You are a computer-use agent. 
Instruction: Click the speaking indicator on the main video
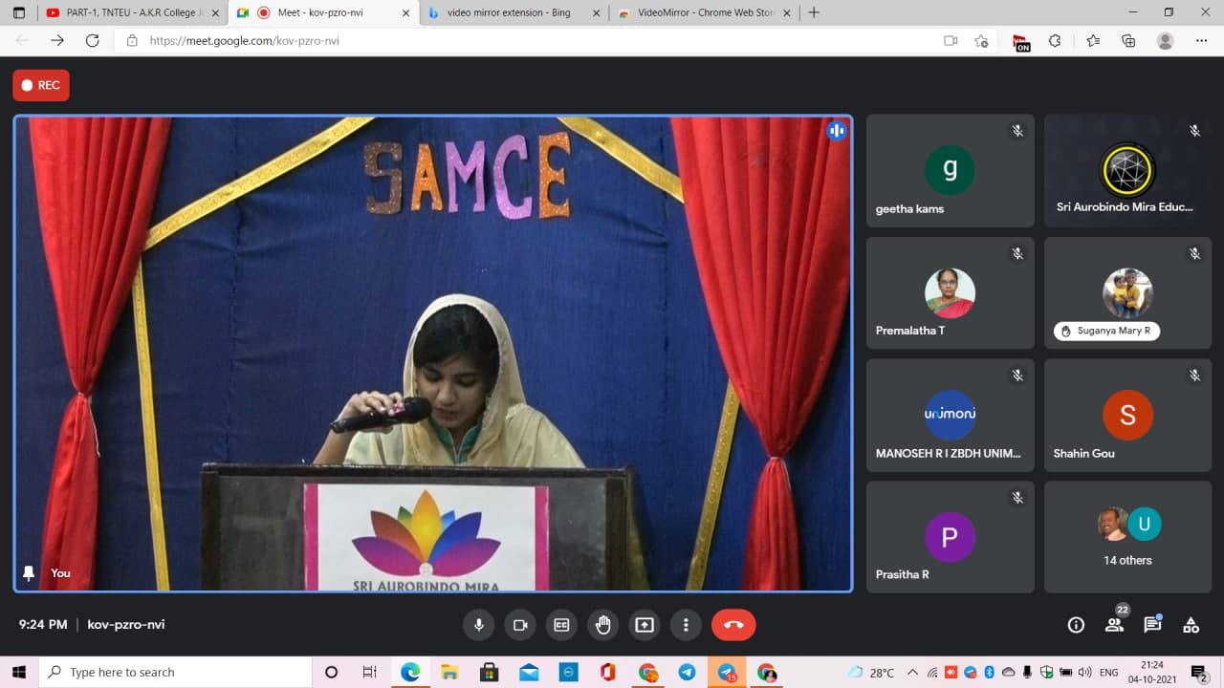(837, 131)
